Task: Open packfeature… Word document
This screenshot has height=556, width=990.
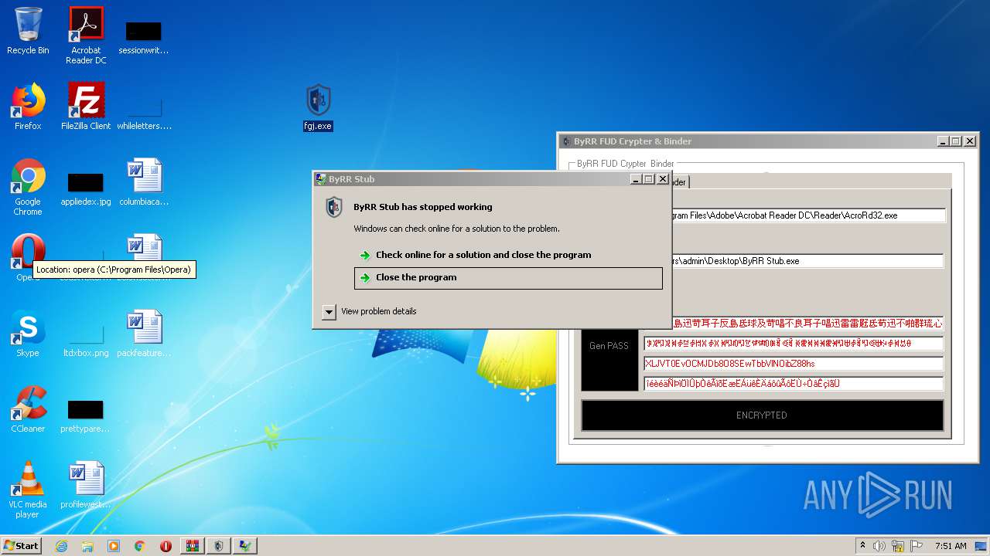Action: (144, 333)
